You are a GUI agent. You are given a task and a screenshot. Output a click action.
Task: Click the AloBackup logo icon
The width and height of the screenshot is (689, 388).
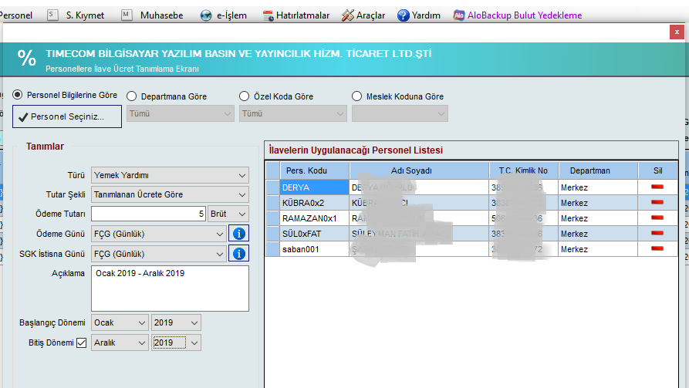coord(459,15)
